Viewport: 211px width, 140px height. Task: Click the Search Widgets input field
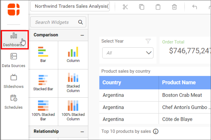(55, 22)
